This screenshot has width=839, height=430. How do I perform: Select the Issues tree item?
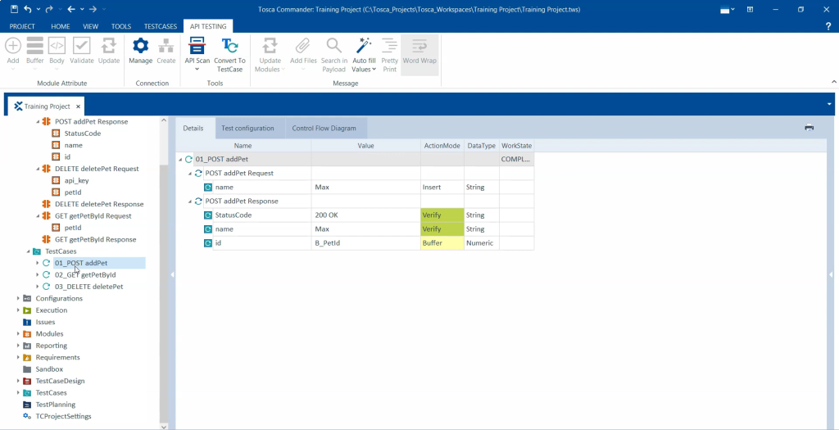click(46, 322)
